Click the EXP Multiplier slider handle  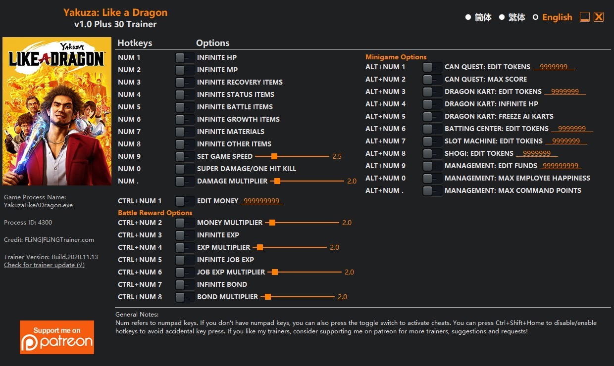coord(260,247)
